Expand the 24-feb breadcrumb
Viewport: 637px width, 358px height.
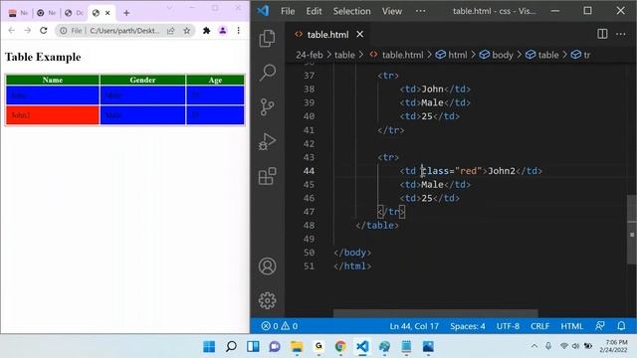point(310,55)
